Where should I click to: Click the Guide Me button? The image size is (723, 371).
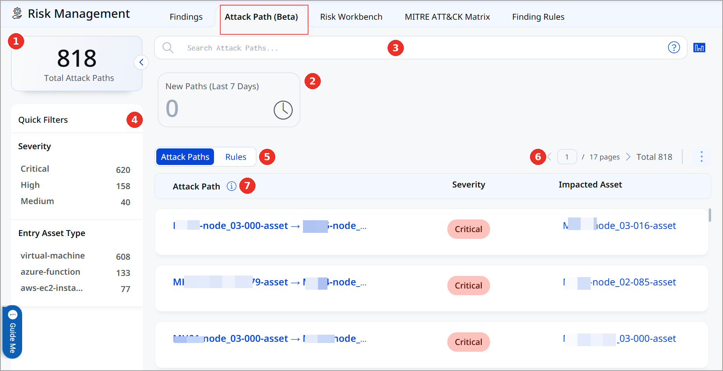(12, 332)
